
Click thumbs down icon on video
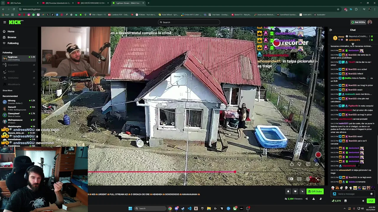299,164
